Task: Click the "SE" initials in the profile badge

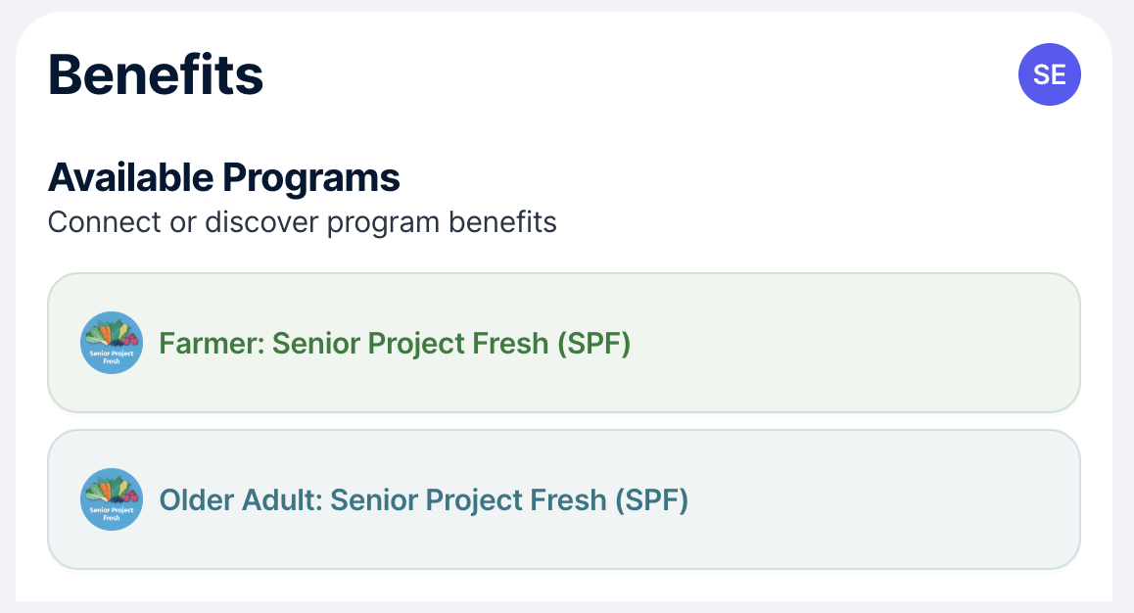Action: point(1050,75)
